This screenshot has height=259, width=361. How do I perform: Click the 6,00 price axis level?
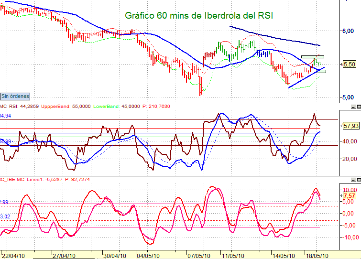pyautogui.click(x=348, y=31)
